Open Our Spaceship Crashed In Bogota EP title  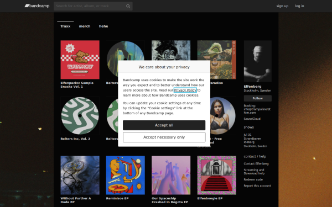tap(170, 200)
